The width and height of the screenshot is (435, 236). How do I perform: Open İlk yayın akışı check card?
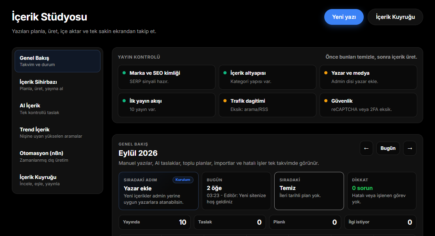click(166, 105)
